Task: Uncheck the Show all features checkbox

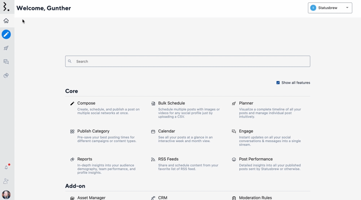Action: pos(278,83)
